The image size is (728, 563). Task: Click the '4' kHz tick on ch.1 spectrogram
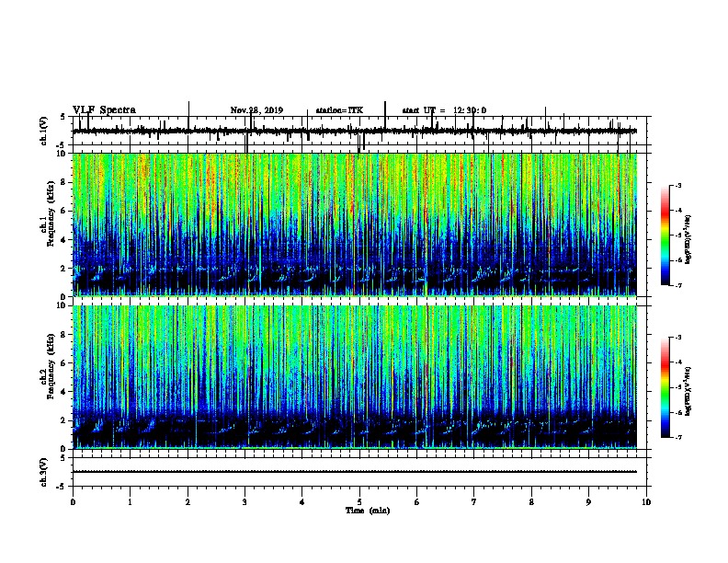pos(64,240)
